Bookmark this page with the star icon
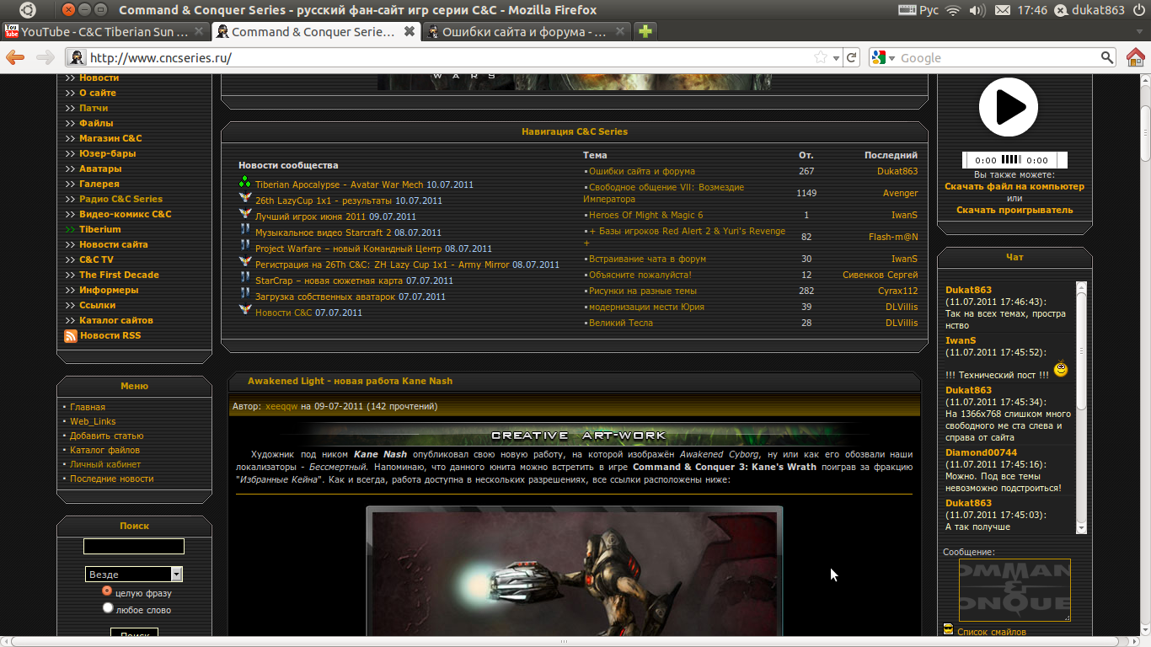The image size is (1151, 647). (821, 57)
